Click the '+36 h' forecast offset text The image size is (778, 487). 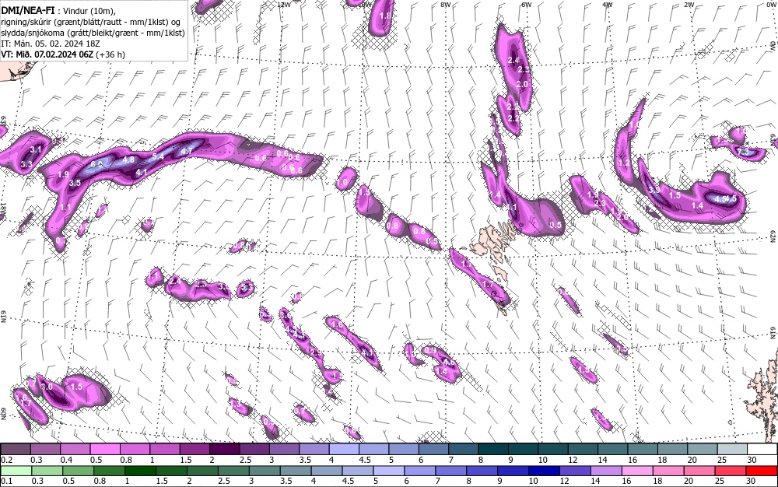pos(110,54)
